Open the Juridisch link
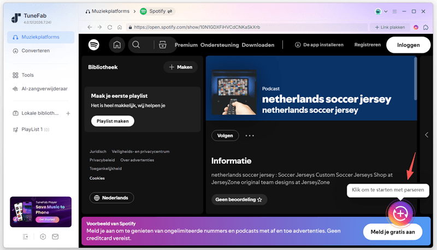437x250 pixels. (98, 151)
